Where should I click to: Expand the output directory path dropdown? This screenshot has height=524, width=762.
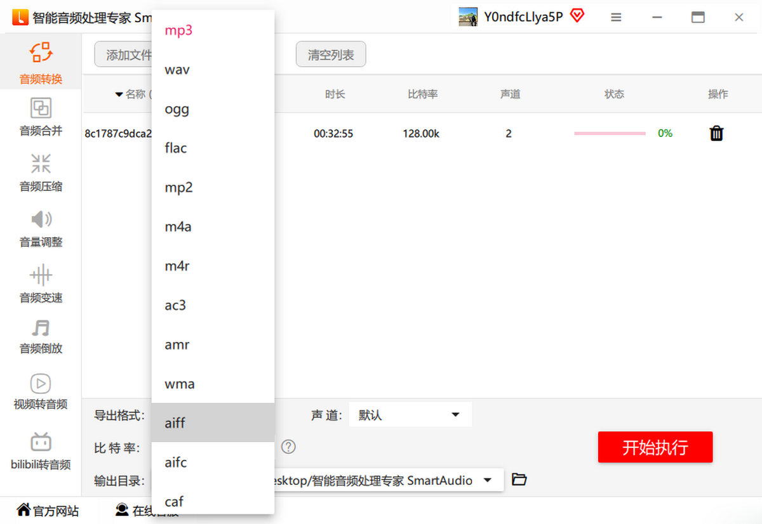coord(488,480)
